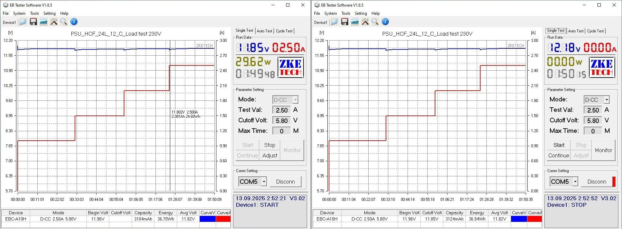The height and width of the screenshot is (229, 622).
Task: Click the save floppy icon in left window
Action: tap(33, 22)
